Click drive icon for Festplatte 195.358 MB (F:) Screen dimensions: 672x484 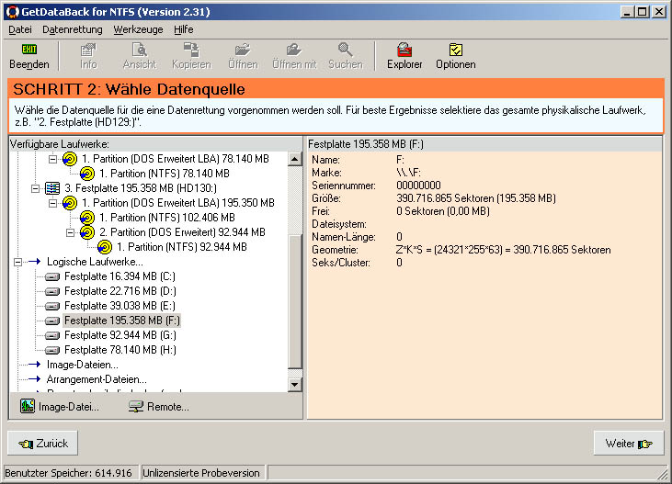click(52, 321)
